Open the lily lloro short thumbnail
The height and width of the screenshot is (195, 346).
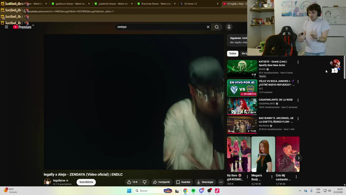[x=239, y=154]
